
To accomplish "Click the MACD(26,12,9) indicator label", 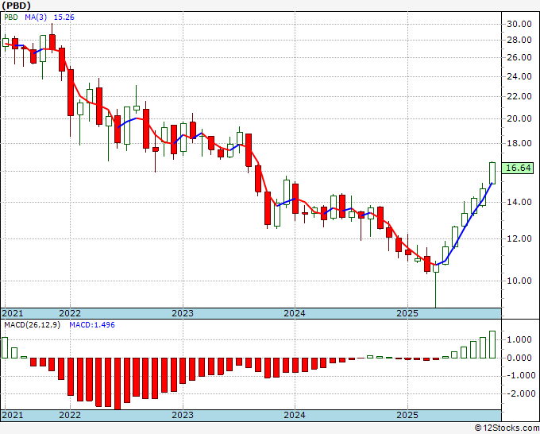I will [x=33, y=325].
